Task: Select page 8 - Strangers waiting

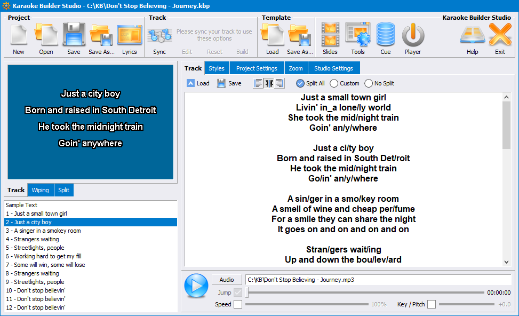Action: coord(90,273)
